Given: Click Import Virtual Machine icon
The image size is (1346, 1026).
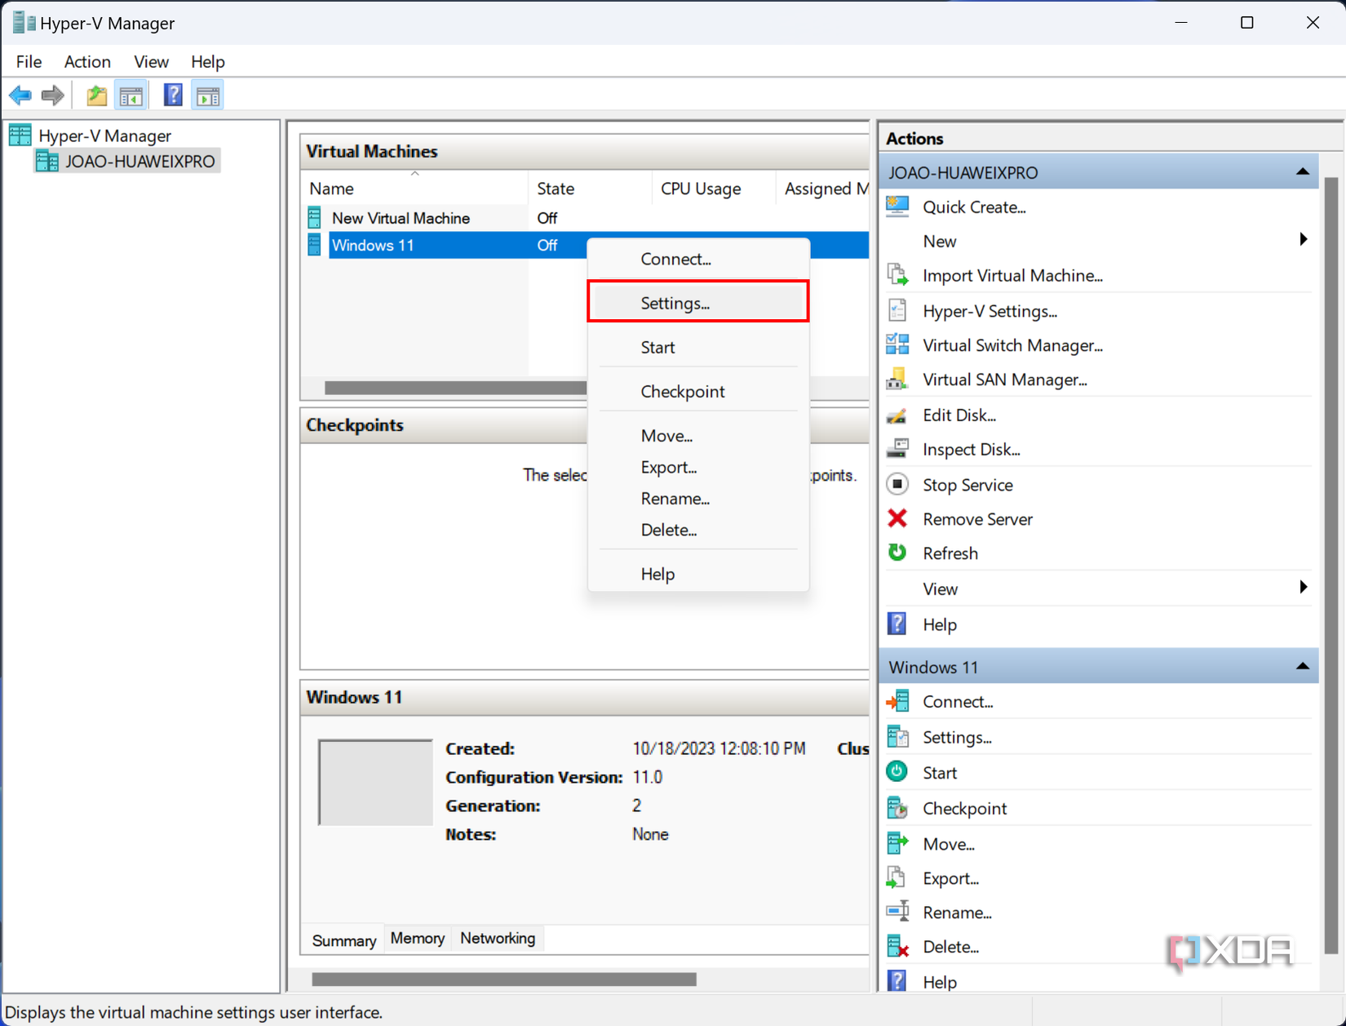Looking at the screenshot, I should [897, 275].
